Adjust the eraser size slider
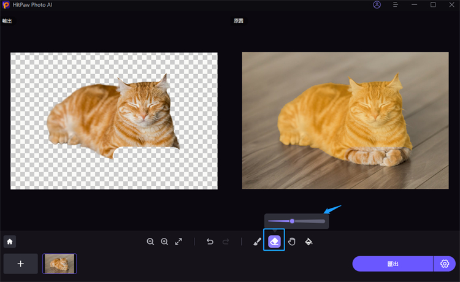The image size is (460, 282). tap(296, 221)
